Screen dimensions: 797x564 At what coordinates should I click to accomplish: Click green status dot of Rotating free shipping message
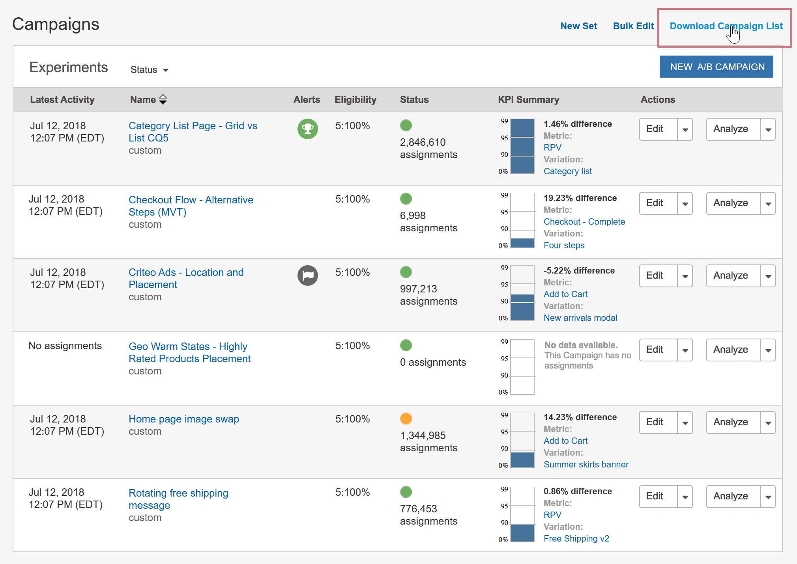point(406,492)
